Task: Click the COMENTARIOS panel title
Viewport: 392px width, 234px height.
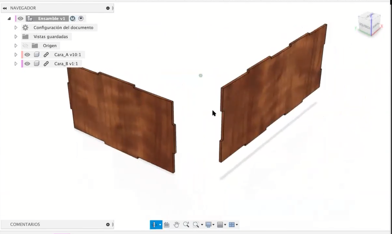Action: click(25, 225)
